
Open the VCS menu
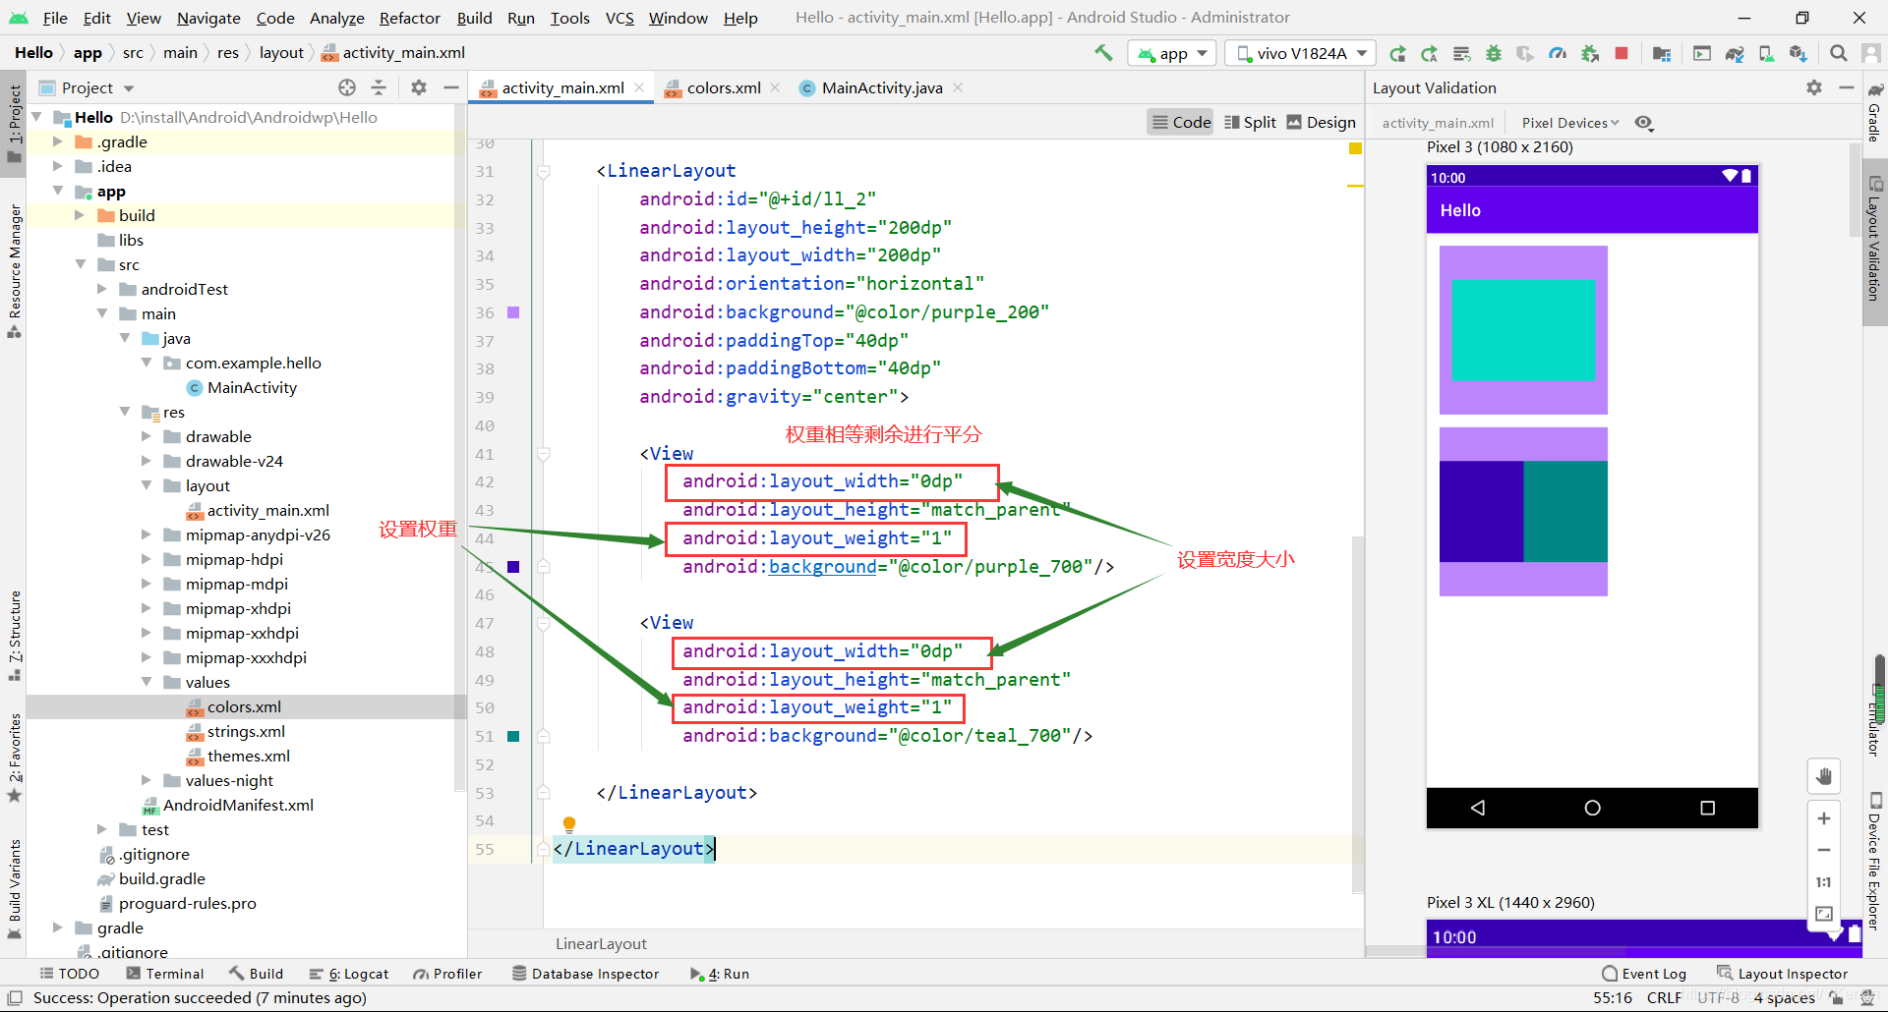(x=619, y=18)
